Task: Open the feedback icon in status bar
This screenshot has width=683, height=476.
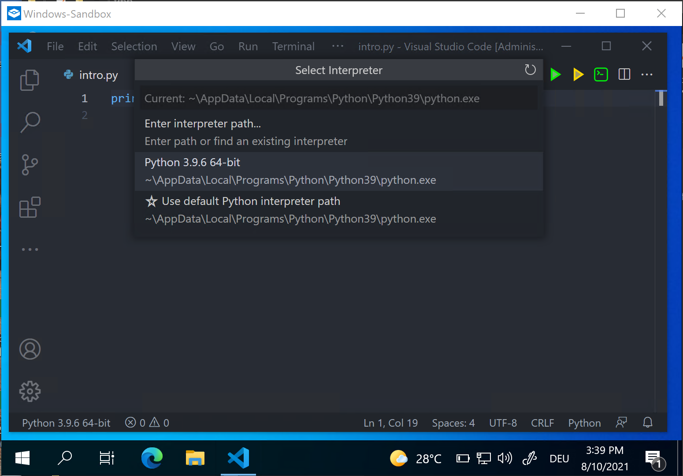Action: tap(621, 423)
